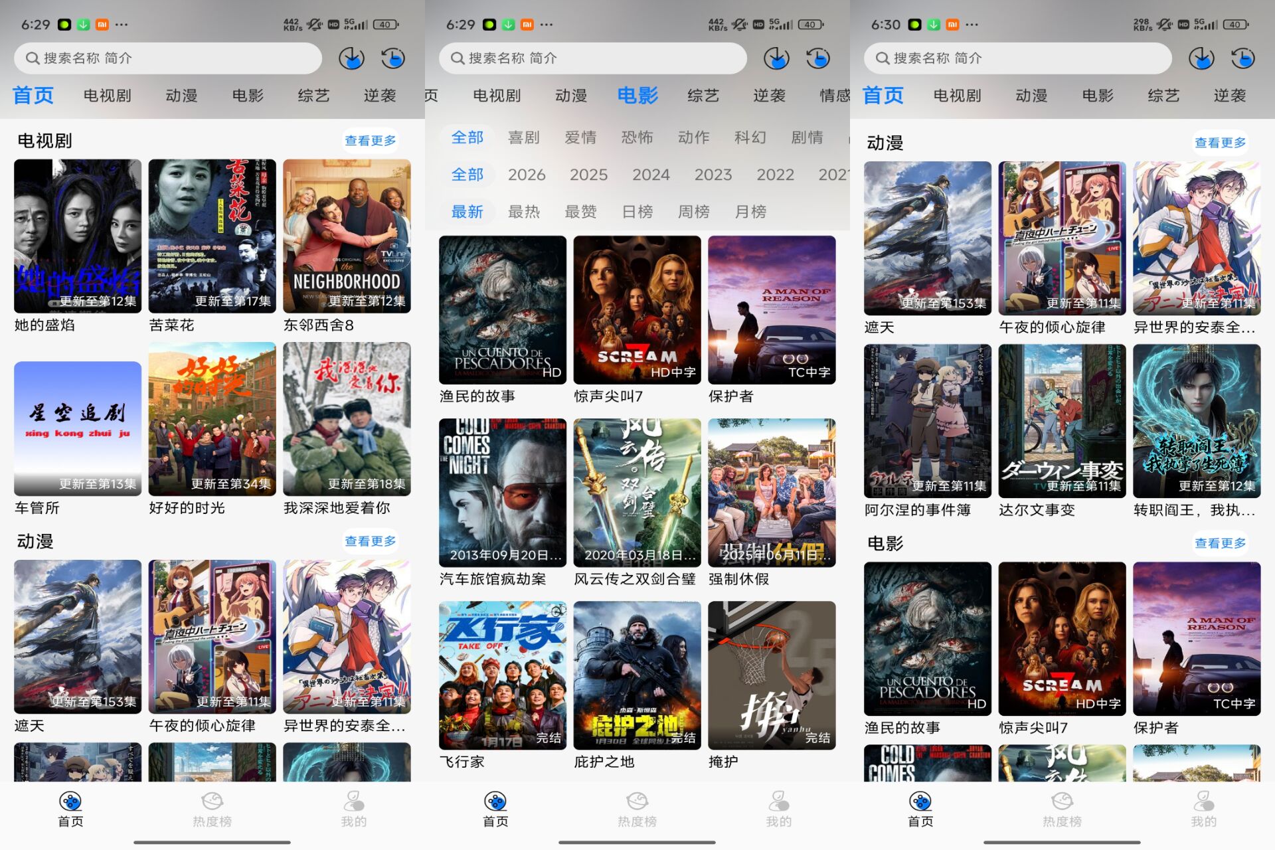Image resolution: width=1275 pixels, height=850 pixels.
Task: Click 查看更多 next to the 电影 section
Action: pos(1220,544)
